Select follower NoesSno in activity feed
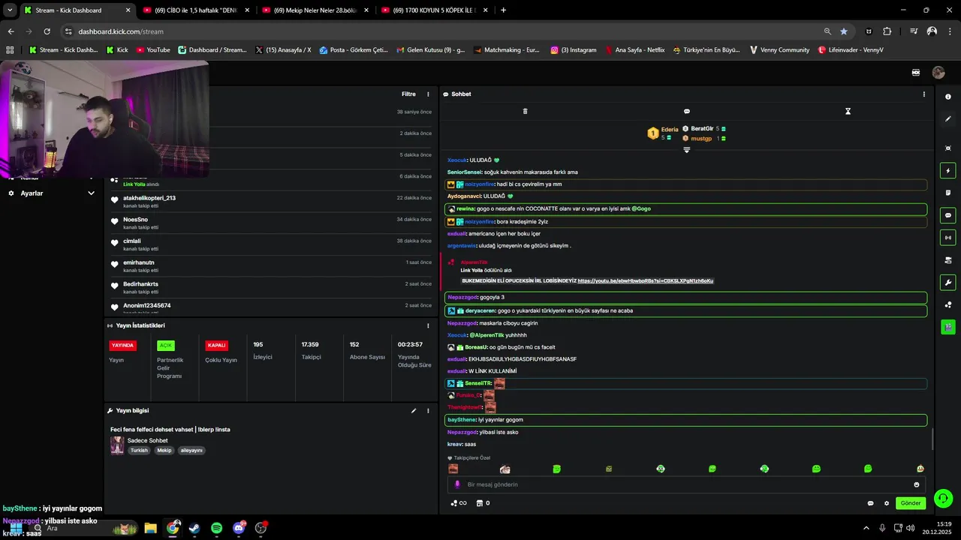Viewport: 961px width, 540px height. point(135,220)
